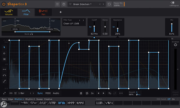Open the grid lines settings icon
180x108 pixels.
[15, 93]
